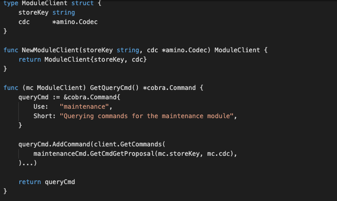This screenshot has height=201, width=337.
Task: Click the queryCmd.AddCommand call
Action: tap(54, 144)
